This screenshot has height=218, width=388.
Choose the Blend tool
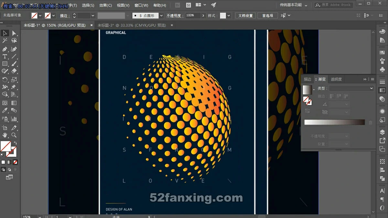pos(14,110)
